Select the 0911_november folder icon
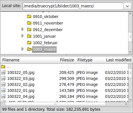This screenshot has height=113, width=133. [29, 23]
